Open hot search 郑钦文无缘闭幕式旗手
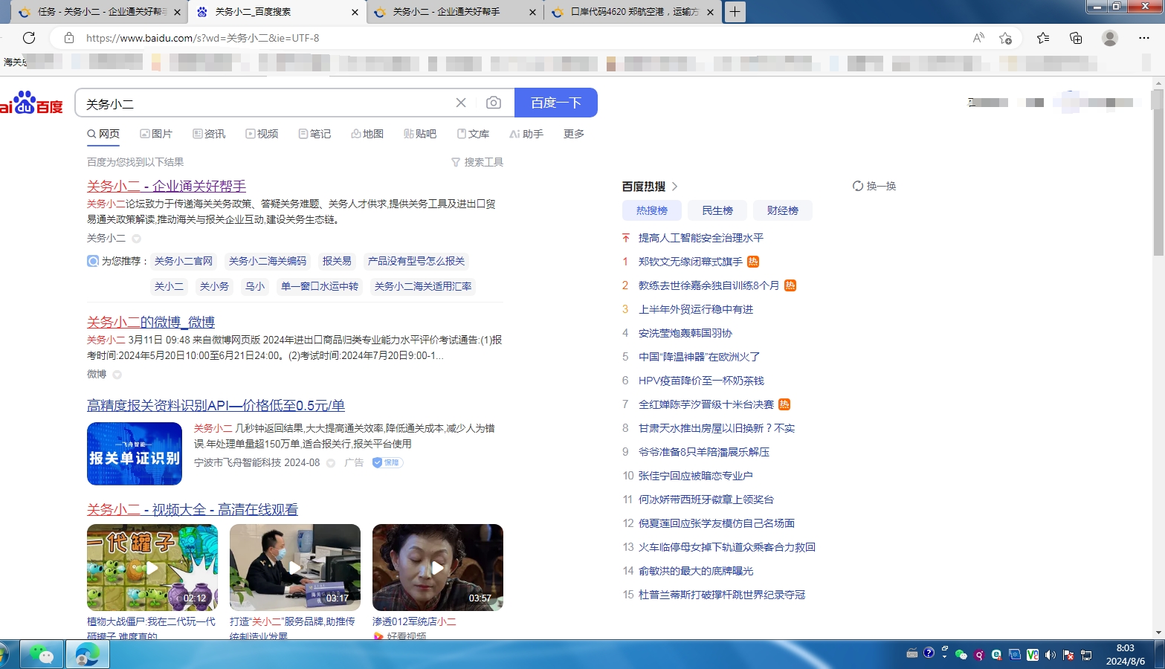 click(x=691, y=262)
